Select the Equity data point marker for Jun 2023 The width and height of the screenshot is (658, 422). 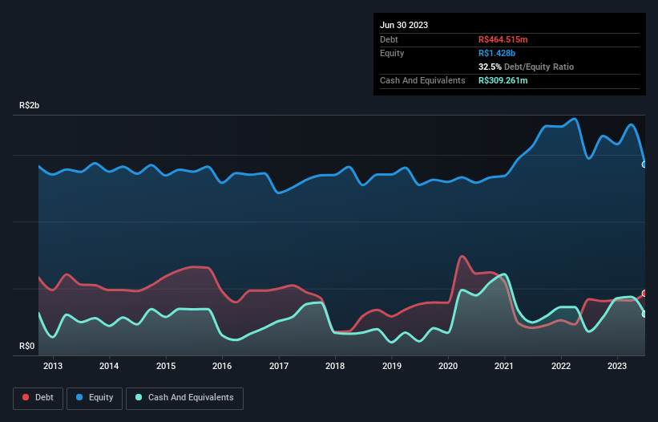(644, 164)
